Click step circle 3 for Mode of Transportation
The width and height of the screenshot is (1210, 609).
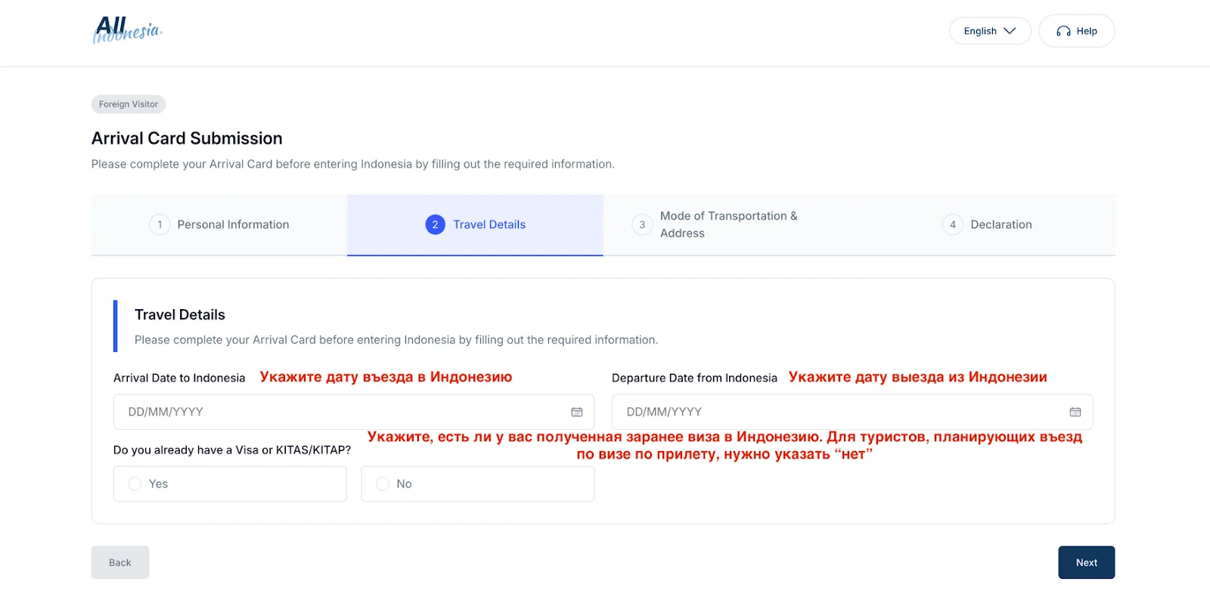coord(641,224)
